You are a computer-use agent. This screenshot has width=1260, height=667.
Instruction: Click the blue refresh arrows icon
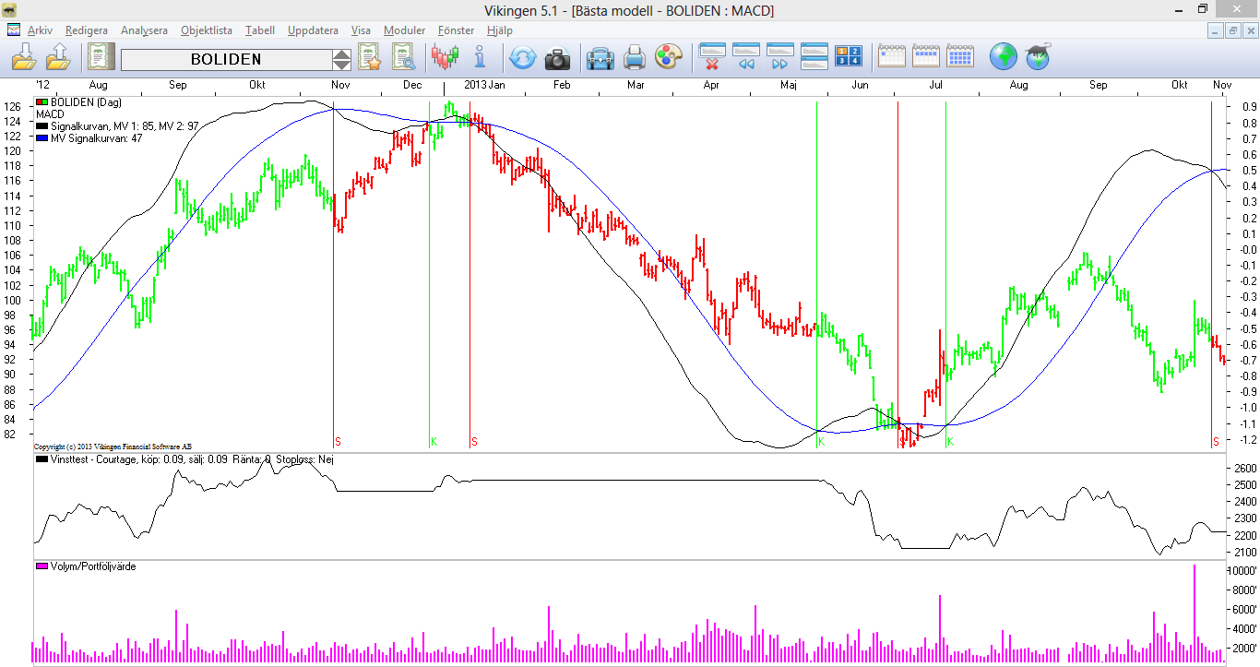coord(522,58)
